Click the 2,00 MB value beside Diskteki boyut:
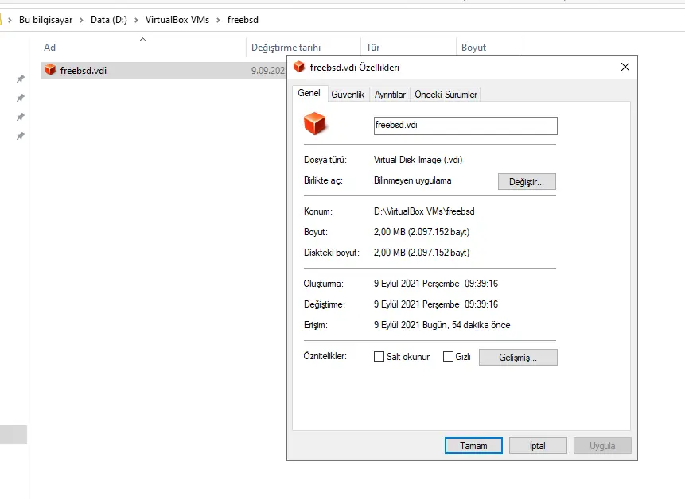The width and height of the screenshot is (685, 499). click(422, 253)
